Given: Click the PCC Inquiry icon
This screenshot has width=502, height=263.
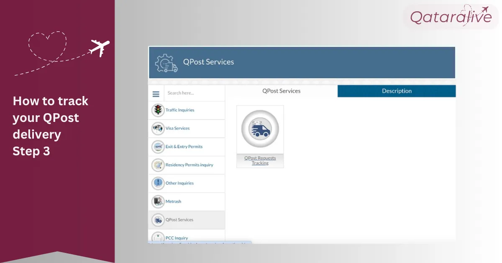Looking at the screenshot, I should click(158, 237).
